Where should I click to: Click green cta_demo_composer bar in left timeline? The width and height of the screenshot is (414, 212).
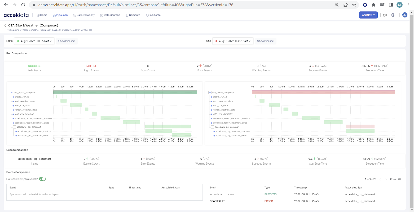[125, 92]
